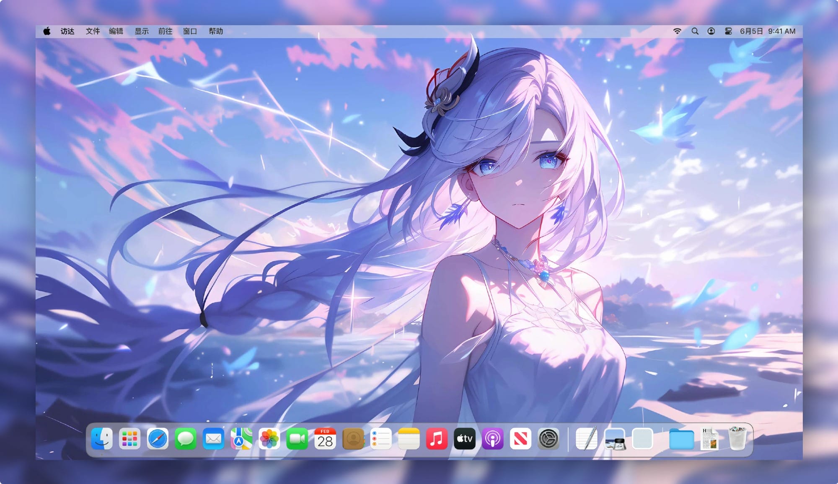Open Finder from the dock
The image size is (838, 484).
102,439
